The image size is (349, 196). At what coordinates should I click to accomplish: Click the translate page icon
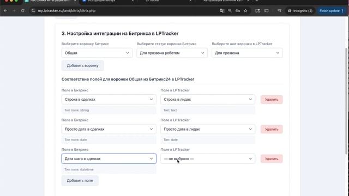click(222, 11)
